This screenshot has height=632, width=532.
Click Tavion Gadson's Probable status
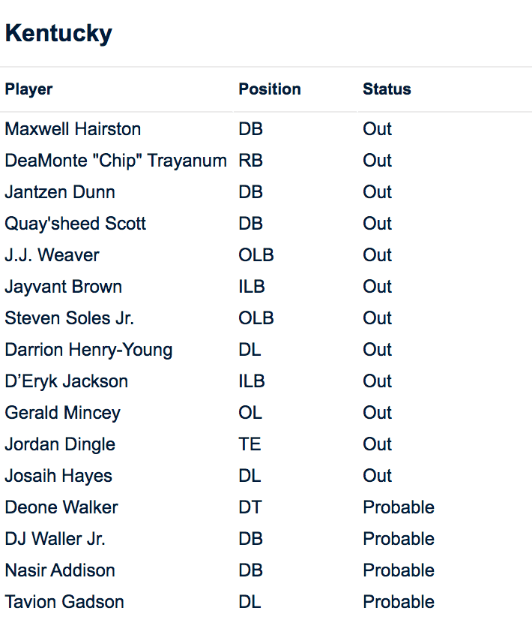(399, 602)
